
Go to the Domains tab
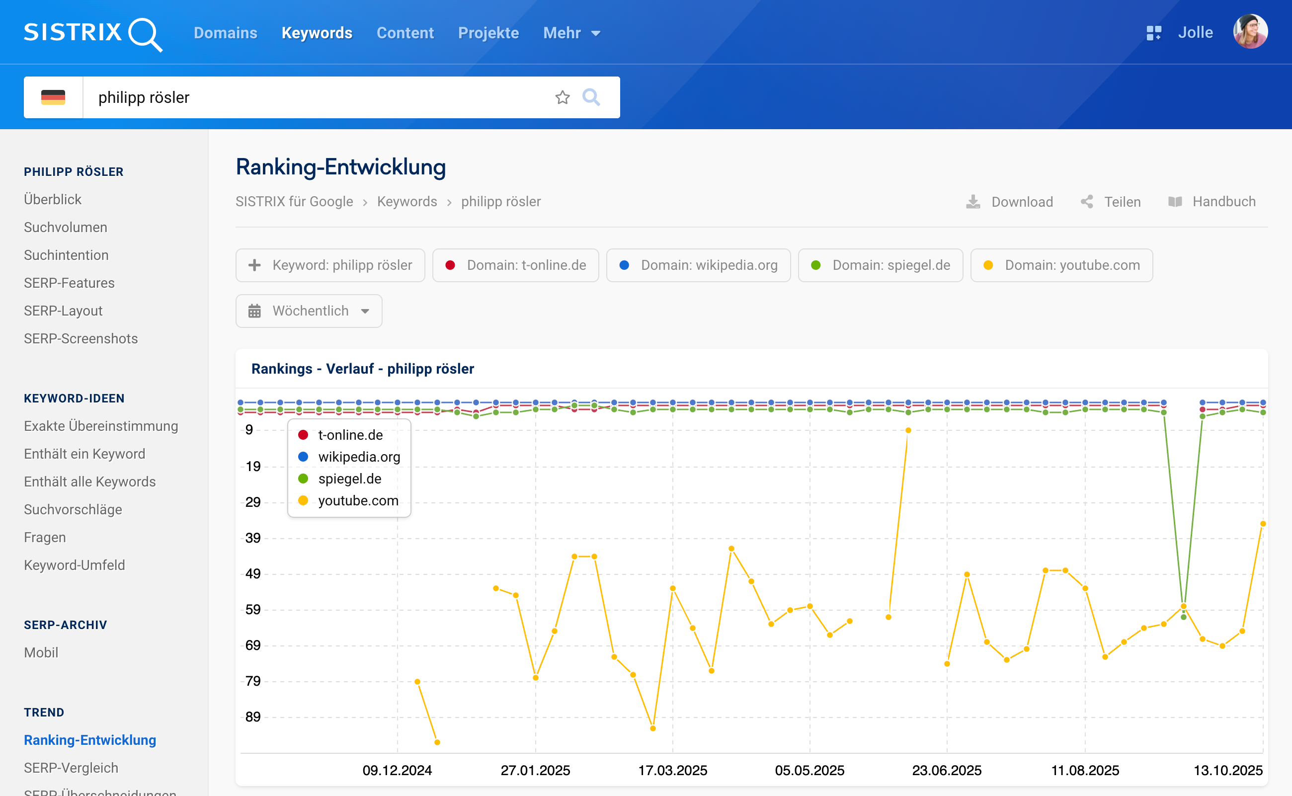click(x=225, y=33)
